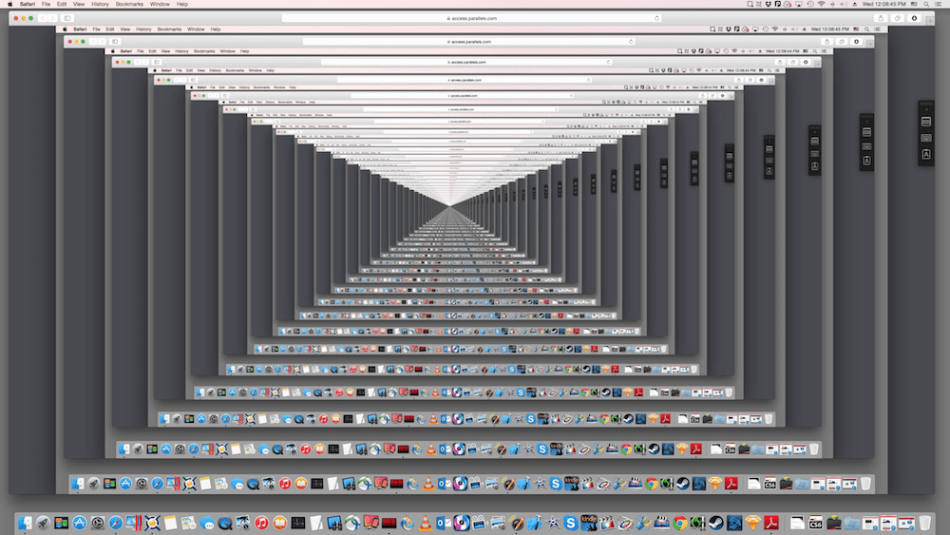Open Adobe CS6 folder stack in outermost Dock
This screenshot has height=535, width=950.
816,523
